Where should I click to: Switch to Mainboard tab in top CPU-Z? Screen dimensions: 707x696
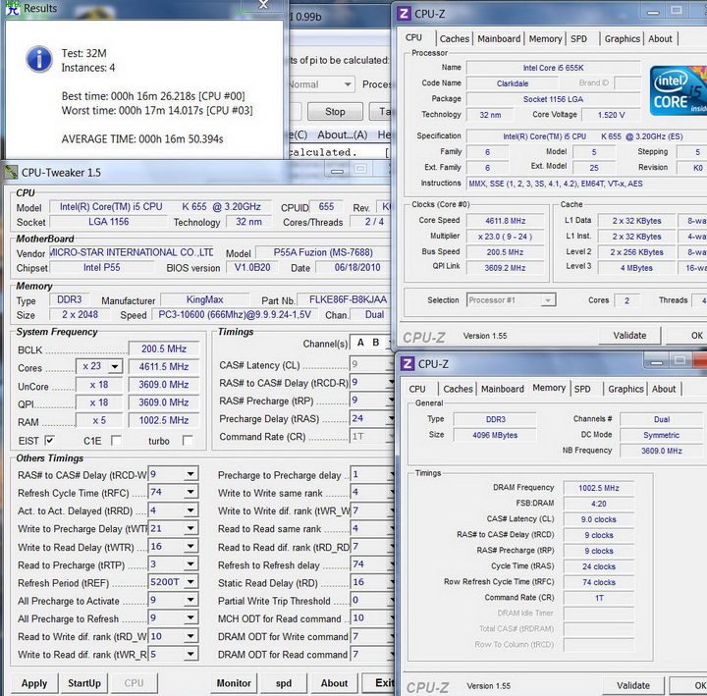click(499, 38)
